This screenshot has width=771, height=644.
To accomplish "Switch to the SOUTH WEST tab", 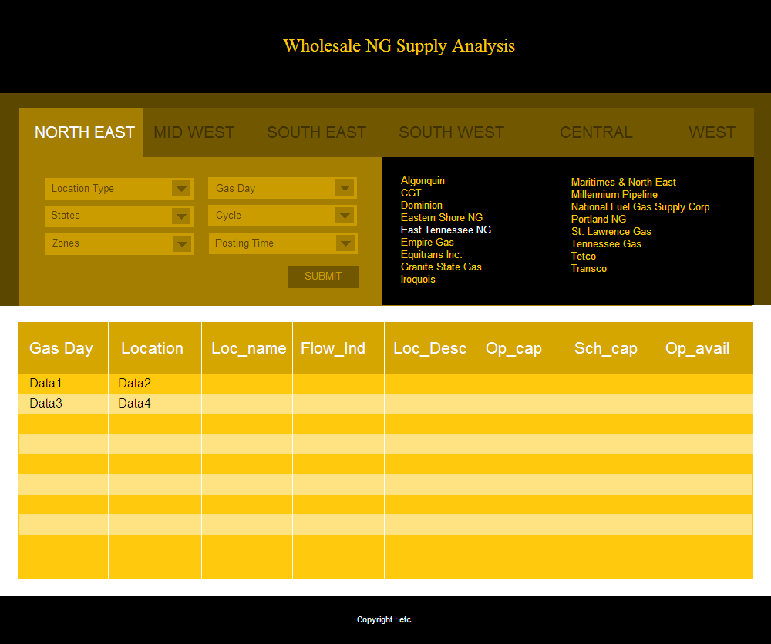I will [x=451, y=132].
